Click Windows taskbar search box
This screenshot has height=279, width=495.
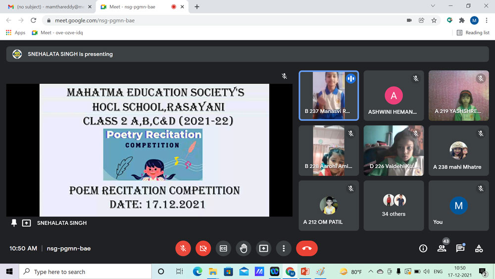point(85,272)
